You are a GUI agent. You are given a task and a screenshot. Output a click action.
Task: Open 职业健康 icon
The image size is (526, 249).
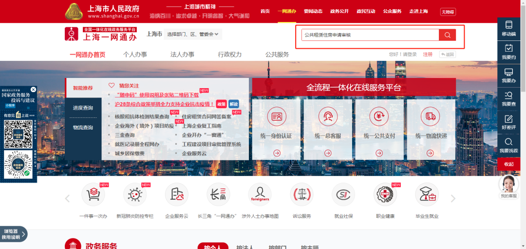coord(385,194)
